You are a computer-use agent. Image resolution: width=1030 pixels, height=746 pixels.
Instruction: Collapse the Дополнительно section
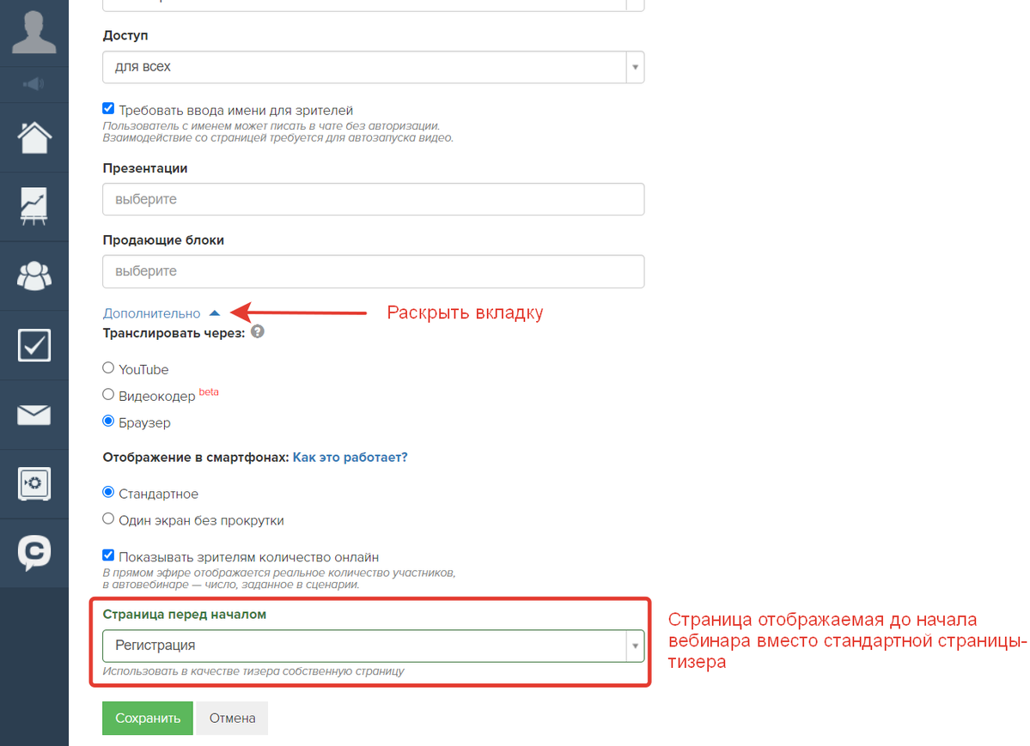162,313
